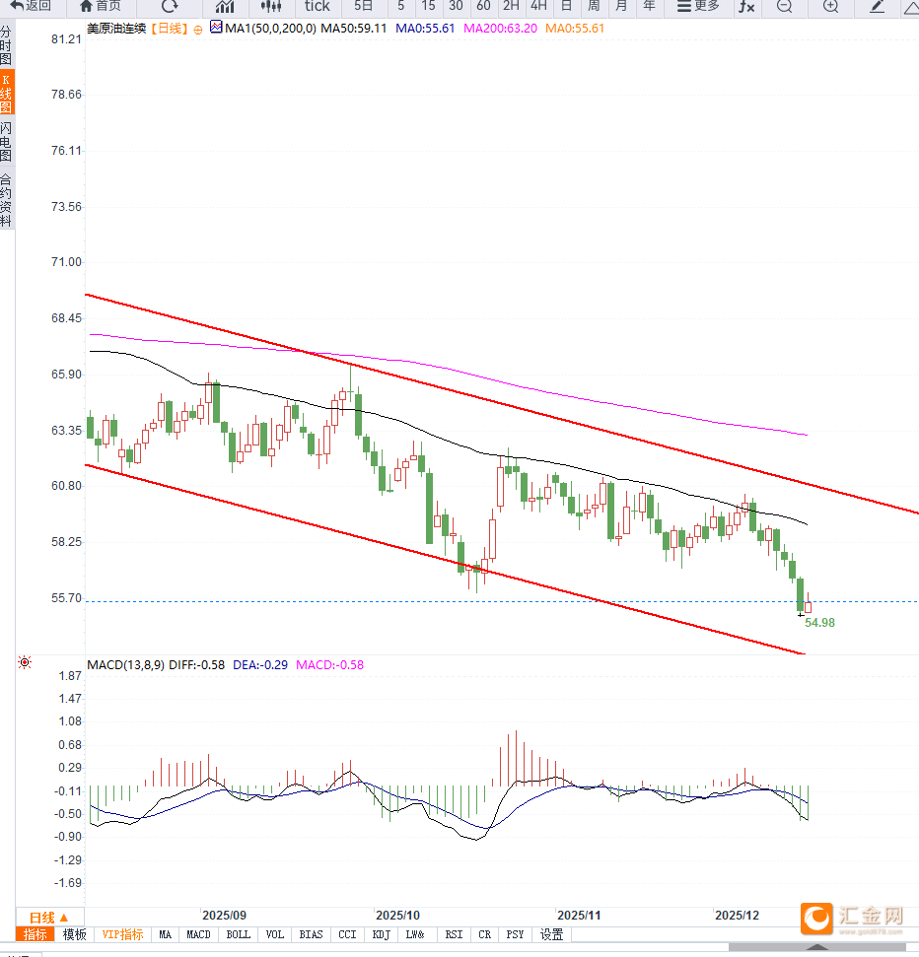Click the 2025/10 date axis label
The height and width of the screenshot is (957, 919).
397,915
